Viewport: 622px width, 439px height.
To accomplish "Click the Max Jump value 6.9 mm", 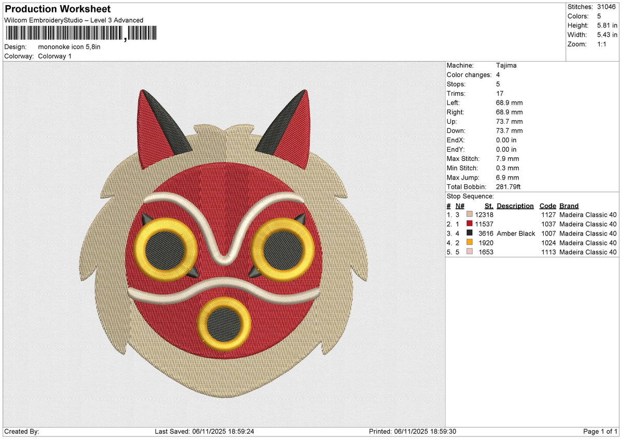I will (x=507, y=177).
